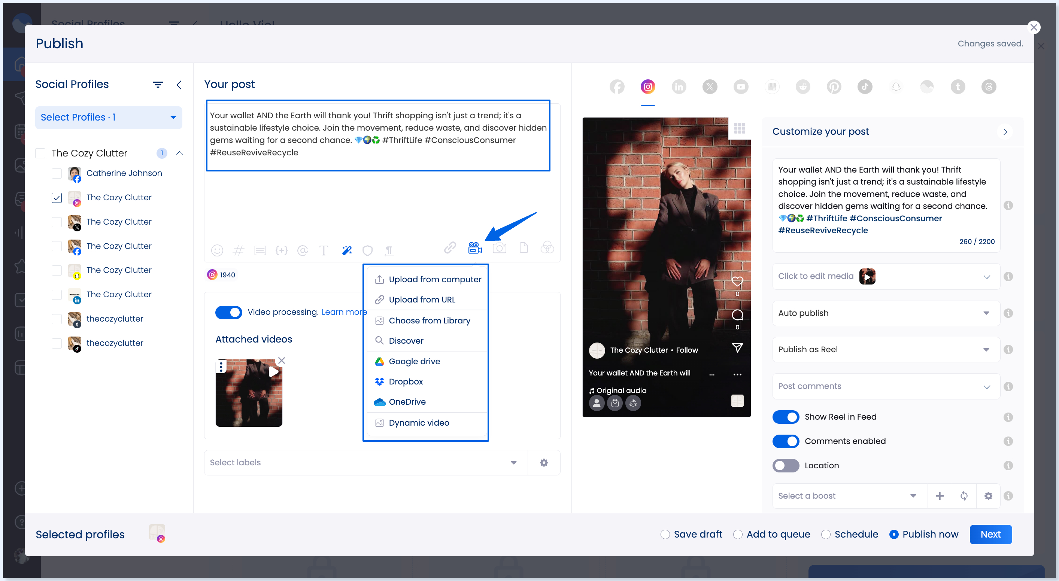This screenshot has width=1059, height=581.
Task: Switch preview to YouTube network icon
Action: (x=741, y=87)
